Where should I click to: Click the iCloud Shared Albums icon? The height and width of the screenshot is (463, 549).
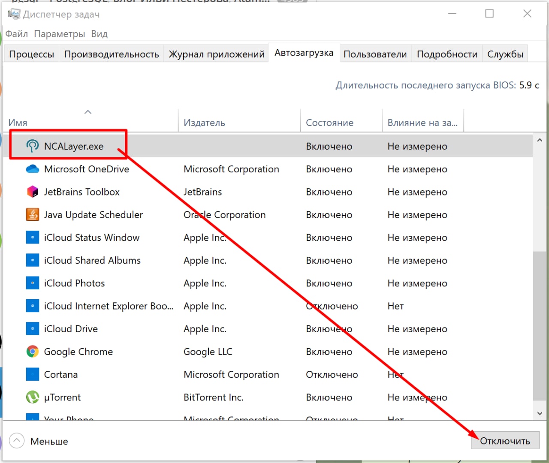(x=32, y=260)
